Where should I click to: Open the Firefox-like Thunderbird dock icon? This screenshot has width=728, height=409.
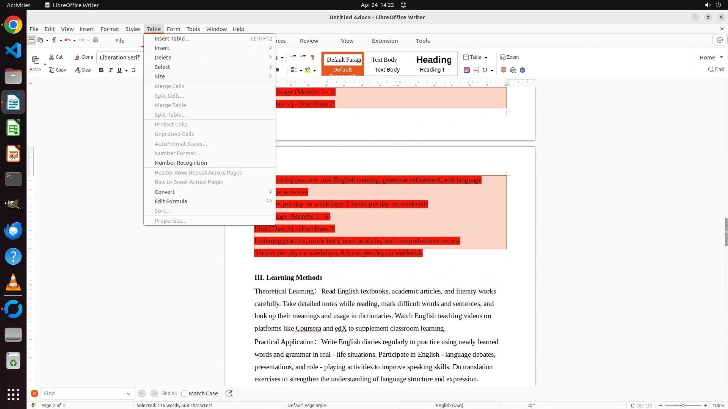(13, 231)
